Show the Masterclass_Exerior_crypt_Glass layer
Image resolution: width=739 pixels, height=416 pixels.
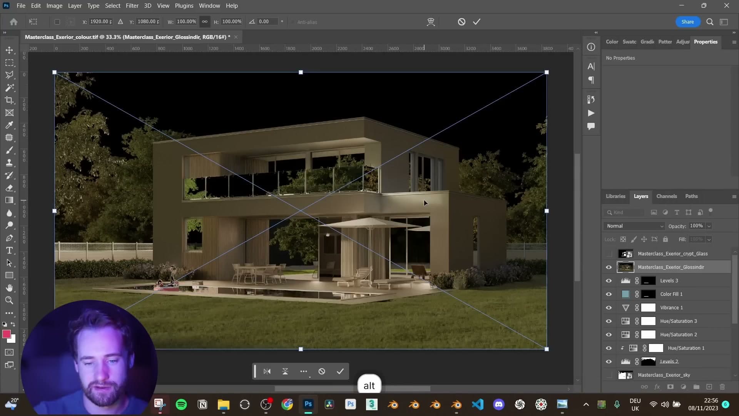(609, 254)
